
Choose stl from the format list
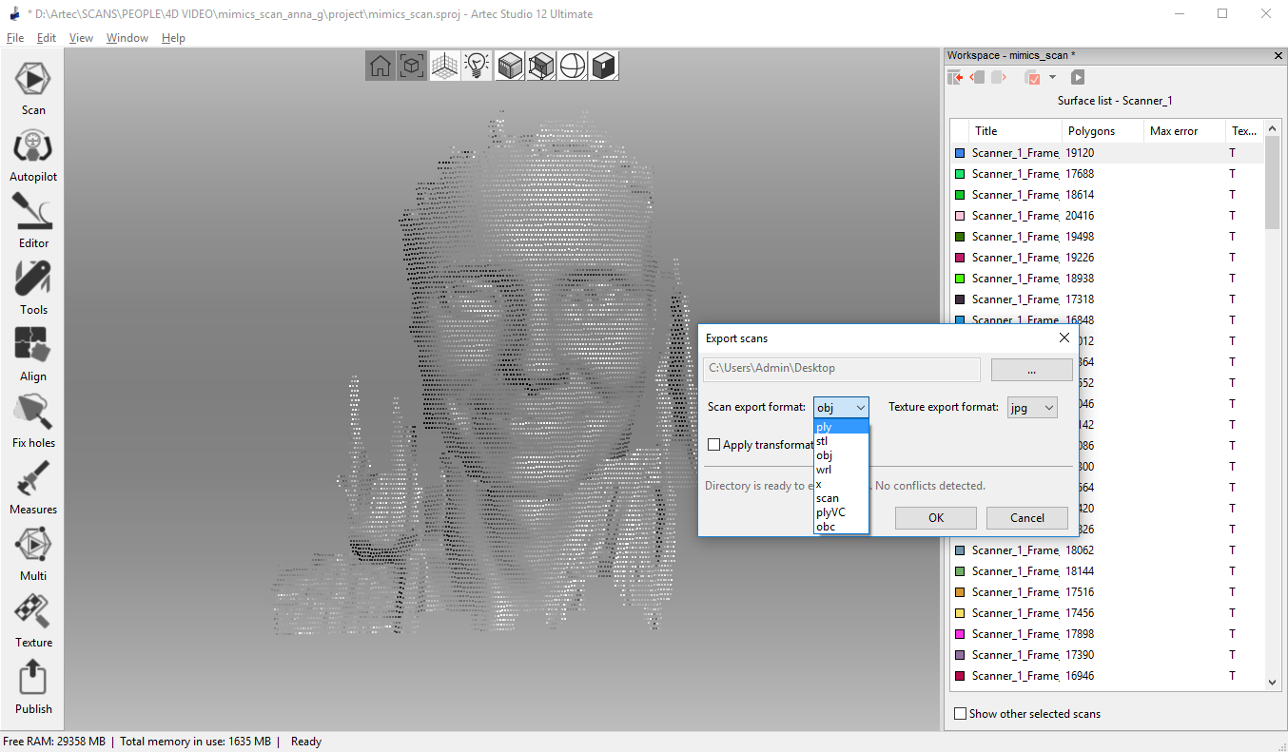click(x=841, y=441)
